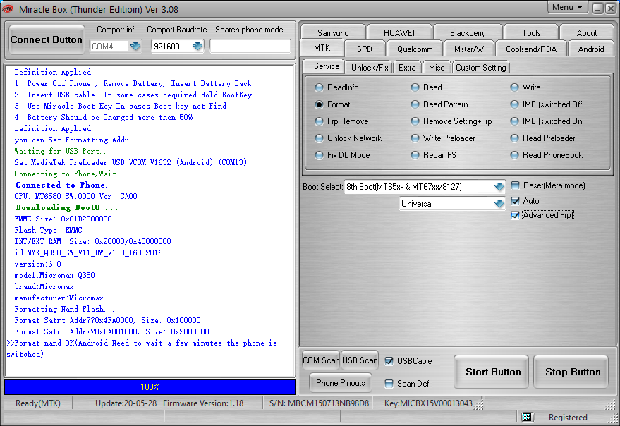Select the Format radio option
620x426 pixels.
point(332,104)
